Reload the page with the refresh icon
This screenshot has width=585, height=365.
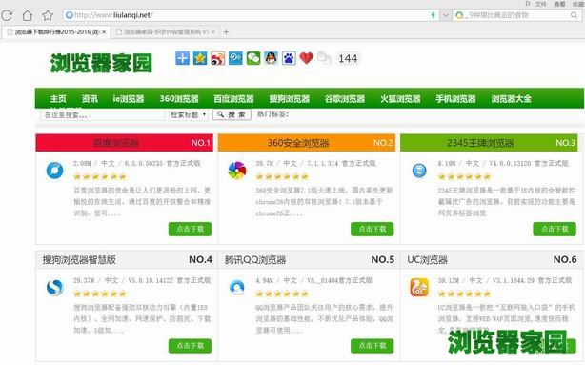tap(7, 15)
